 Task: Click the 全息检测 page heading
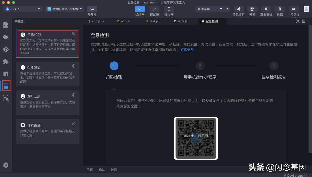100,35
